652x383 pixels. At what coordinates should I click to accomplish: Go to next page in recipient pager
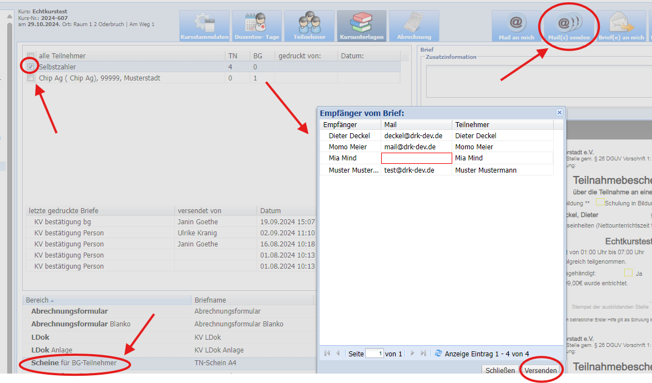pyautogui.click(x=412, y=354)
